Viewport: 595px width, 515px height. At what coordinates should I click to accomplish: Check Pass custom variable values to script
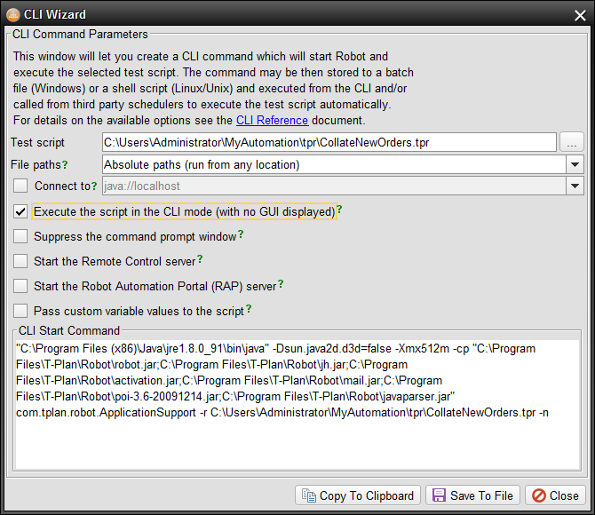click(20, 312)
